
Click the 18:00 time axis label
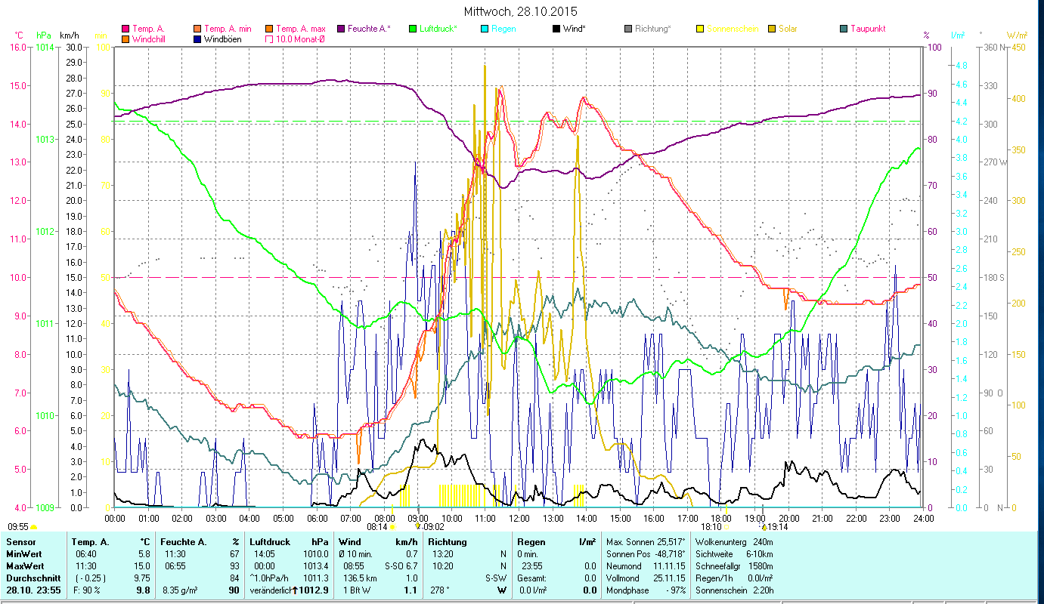[x=721, y=518]
